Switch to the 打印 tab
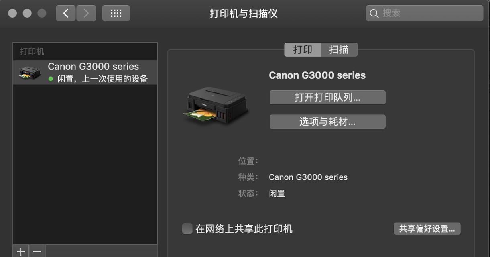 point(303,49)
